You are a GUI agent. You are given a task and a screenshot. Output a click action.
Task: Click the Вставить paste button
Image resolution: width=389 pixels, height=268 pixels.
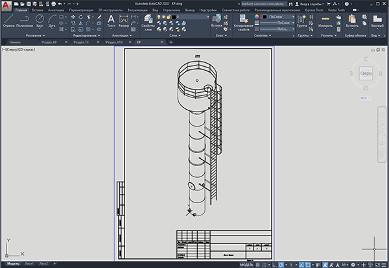click(x=352, y=21)
